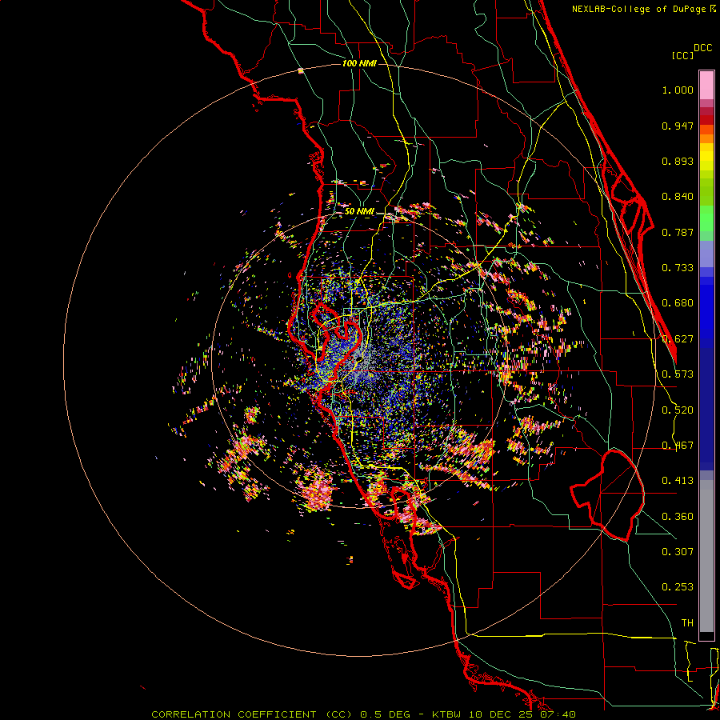Select the 0.733 scale value
Viewport: 720px width, 720px height.
[x=678, y=268]
